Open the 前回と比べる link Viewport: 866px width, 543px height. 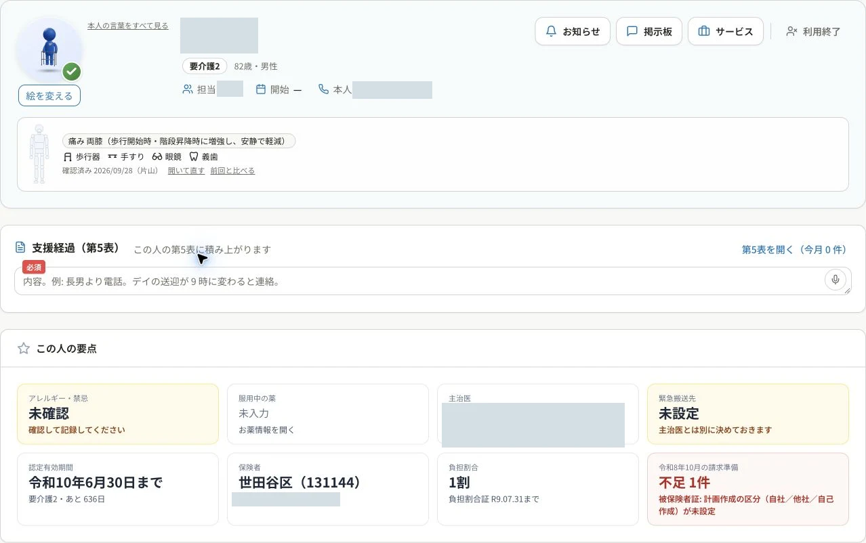tap(232, 171)
